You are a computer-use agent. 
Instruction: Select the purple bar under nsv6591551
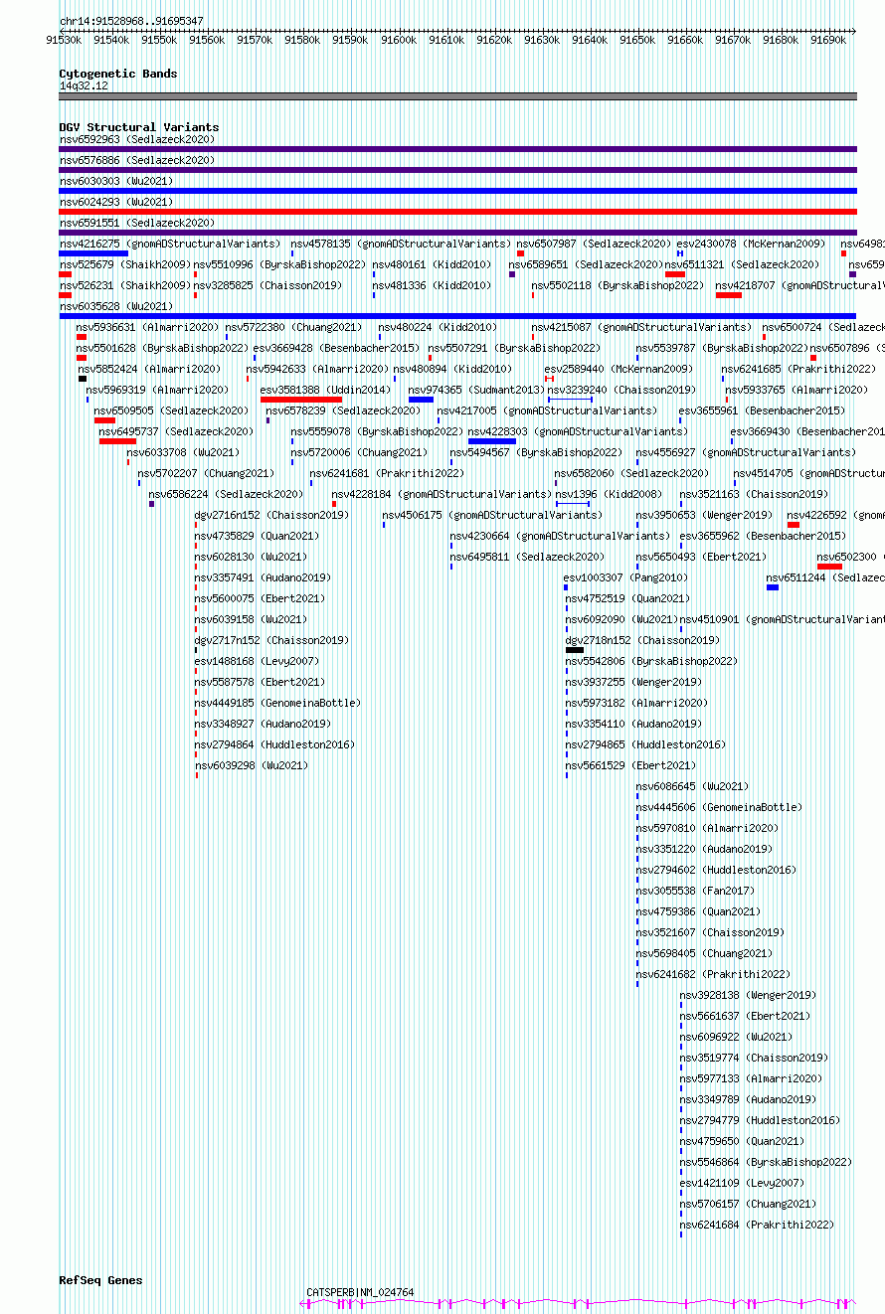(457, 233)
